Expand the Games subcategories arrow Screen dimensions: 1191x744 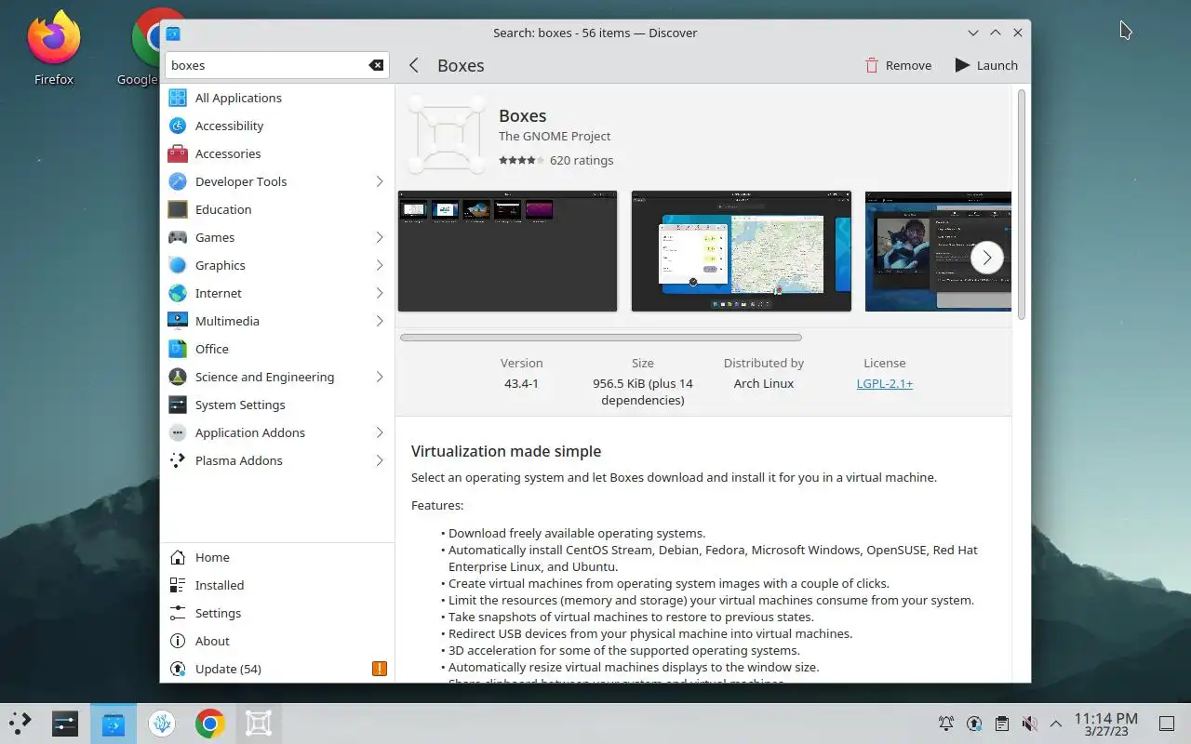point(380,237)
